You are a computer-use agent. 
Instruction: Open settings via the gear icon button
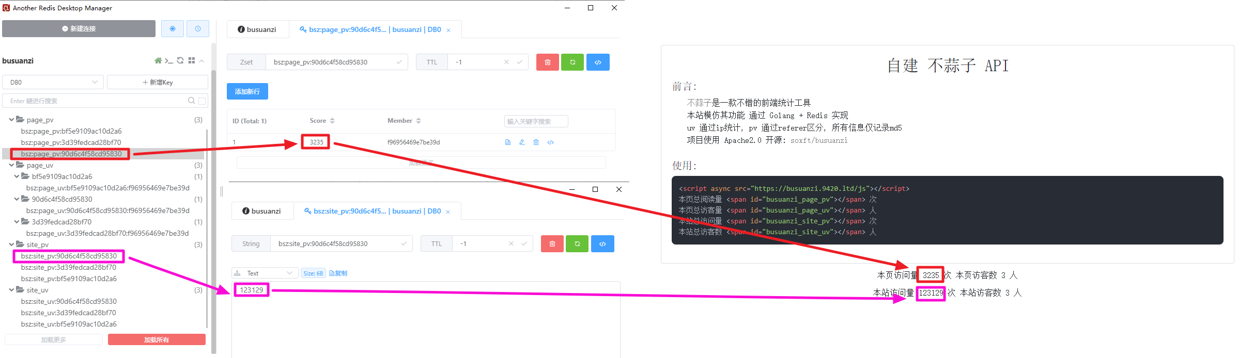click(x=173, y=29)
